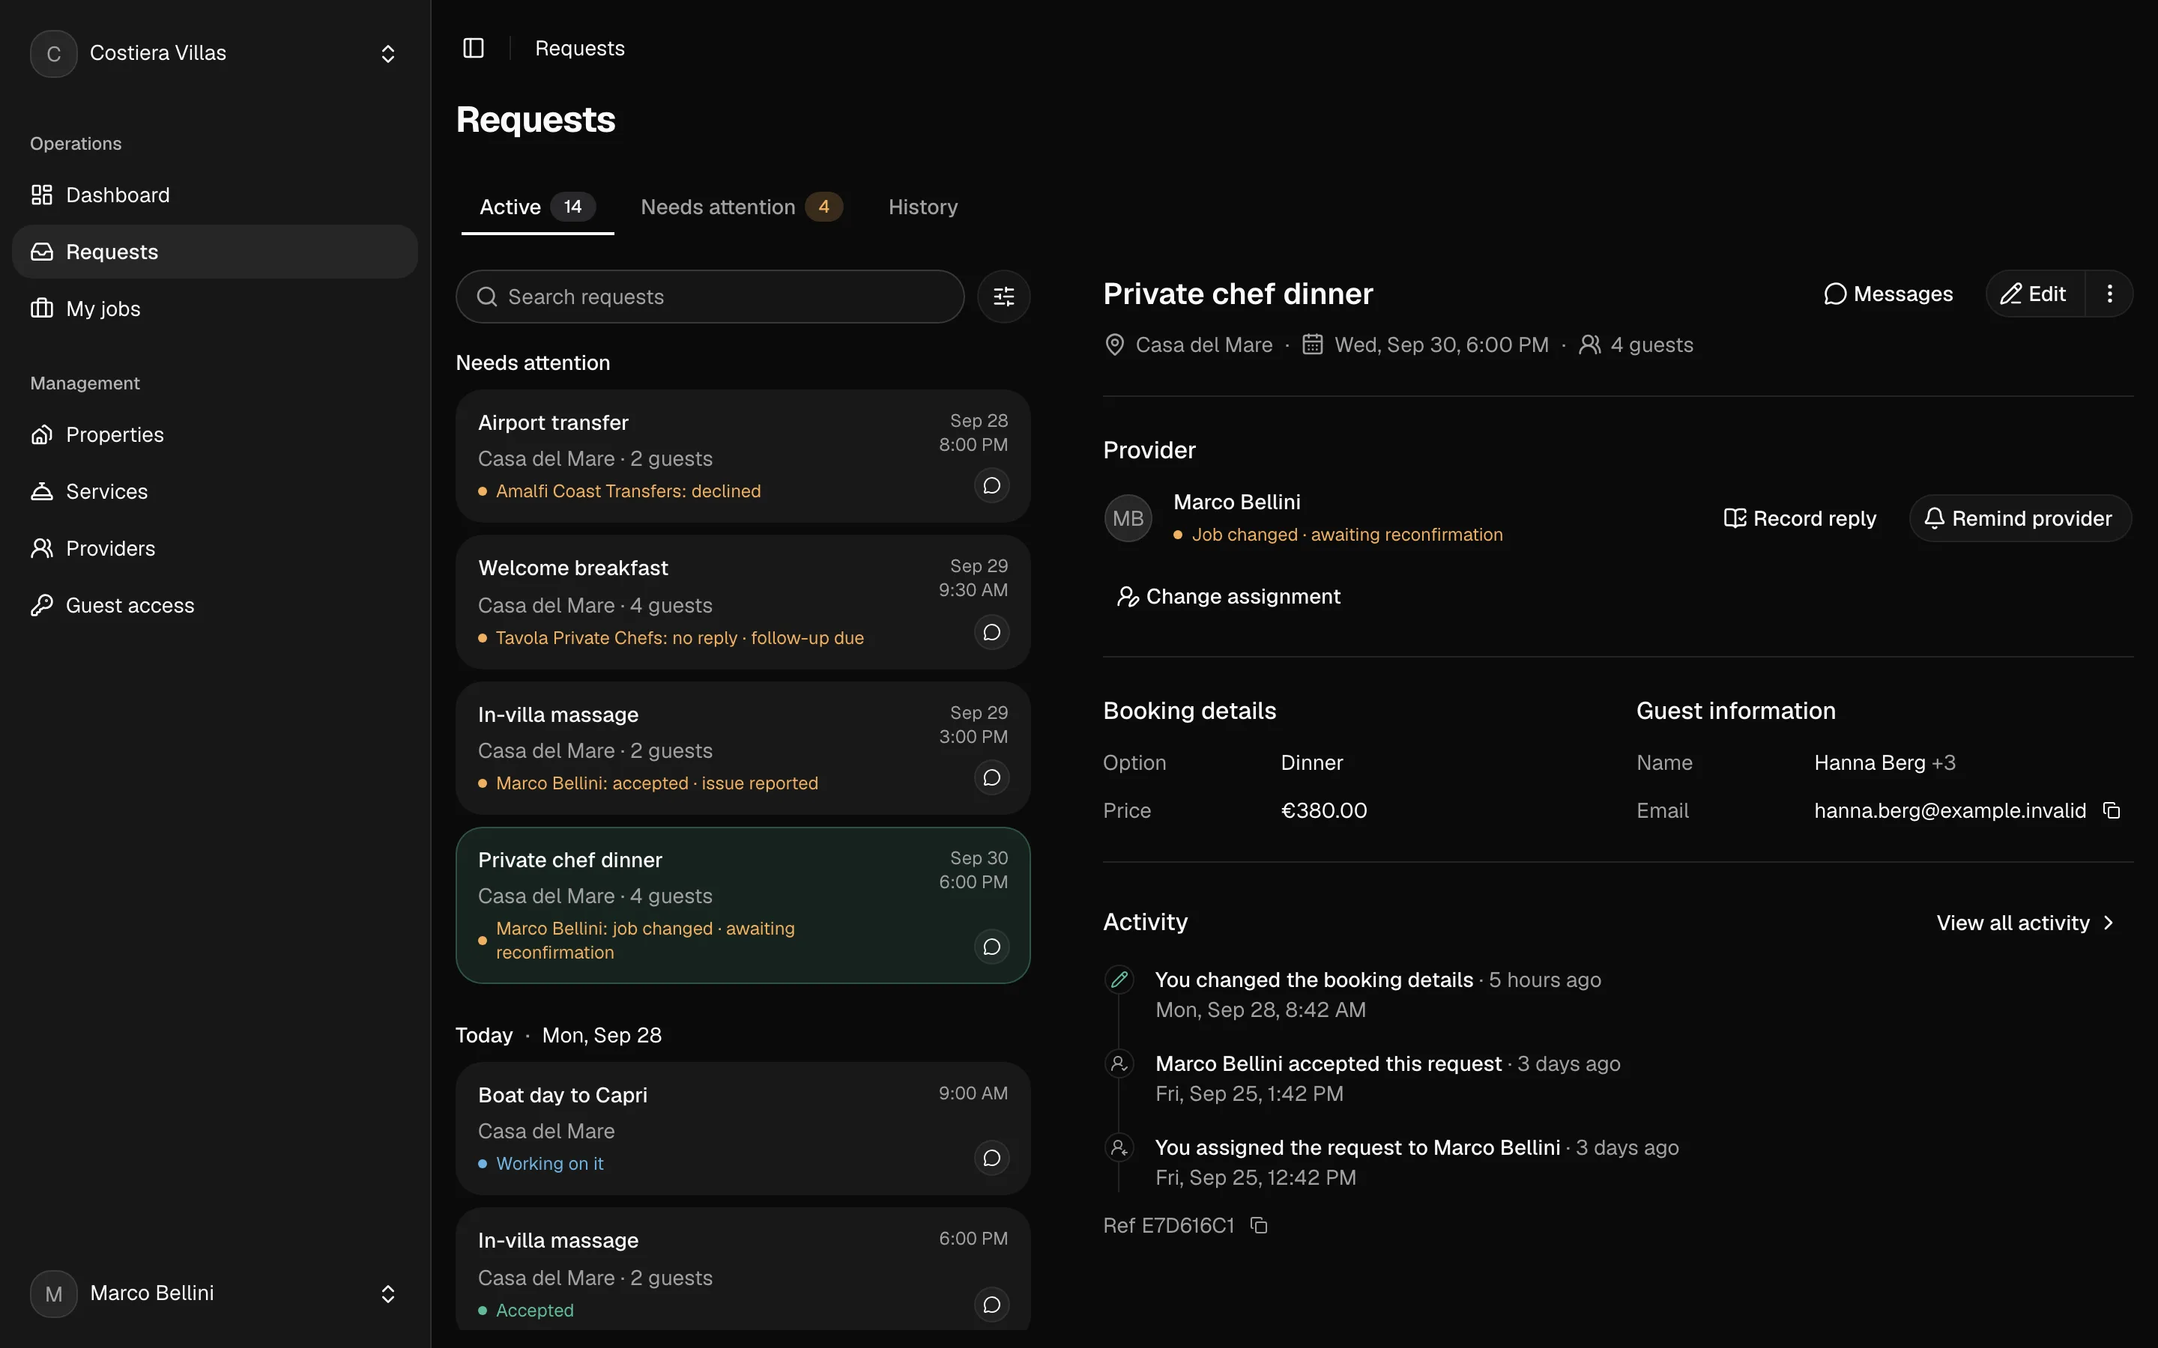Open Properties in sidebar
Image resolution: width=2158 pixels, height=1348 pixels.
[x=215, y=435]
